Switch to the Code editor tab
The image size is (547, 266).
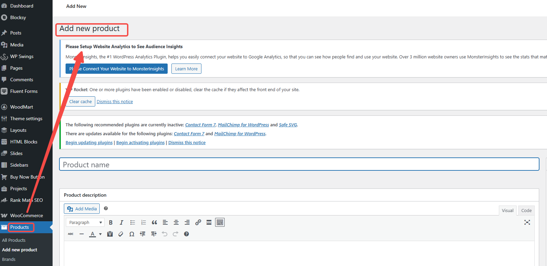[x=526, y=210]
